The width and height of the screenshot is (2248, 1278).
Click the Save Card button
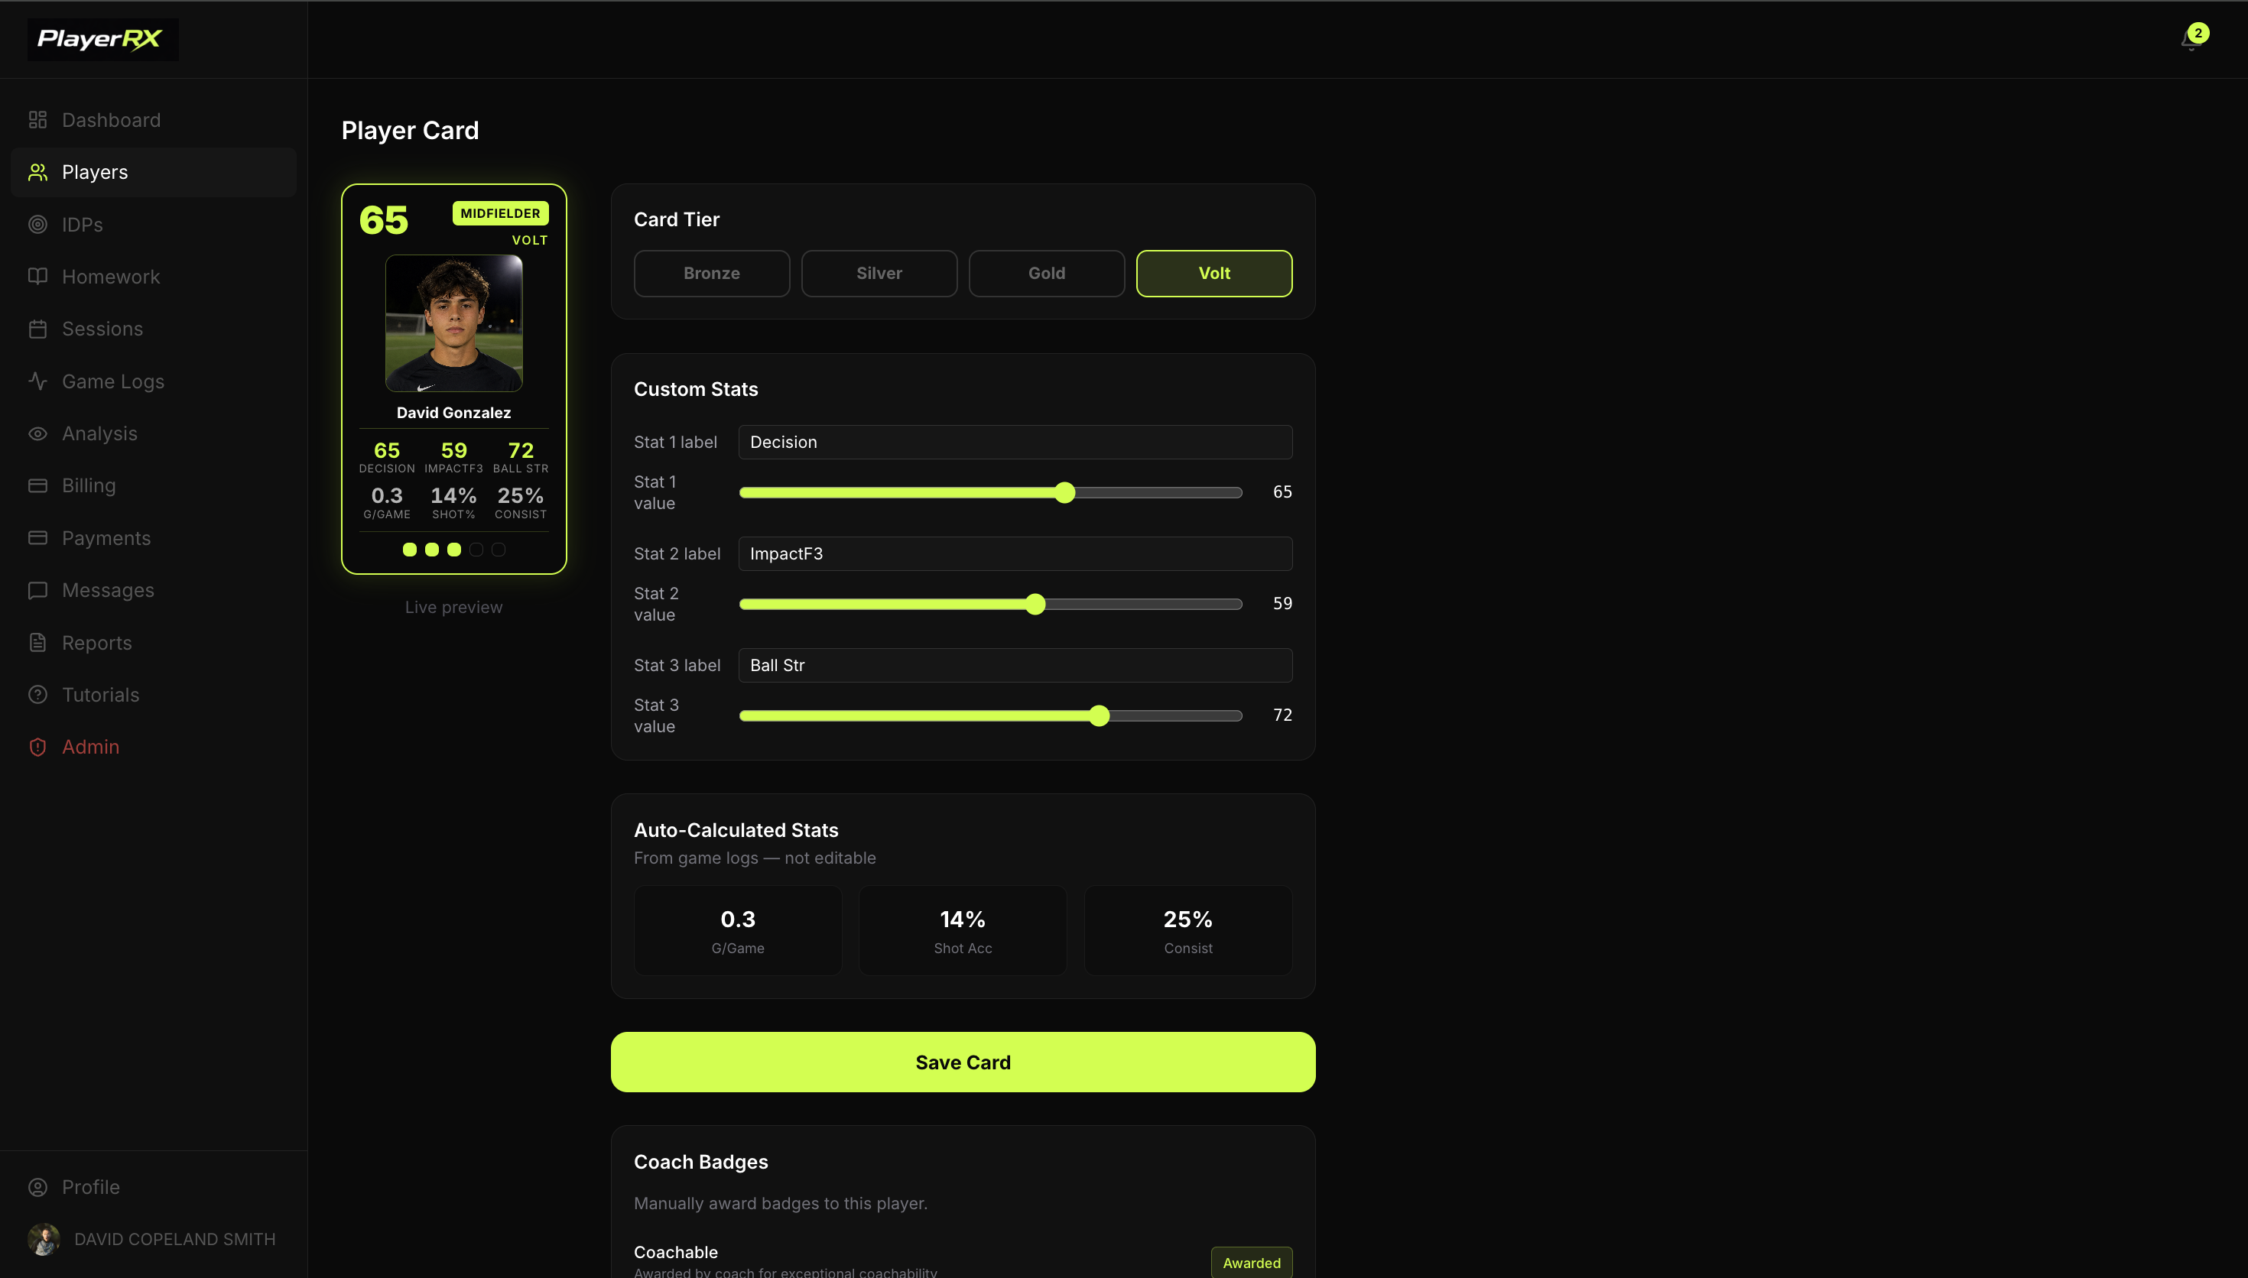[963, 1062]
